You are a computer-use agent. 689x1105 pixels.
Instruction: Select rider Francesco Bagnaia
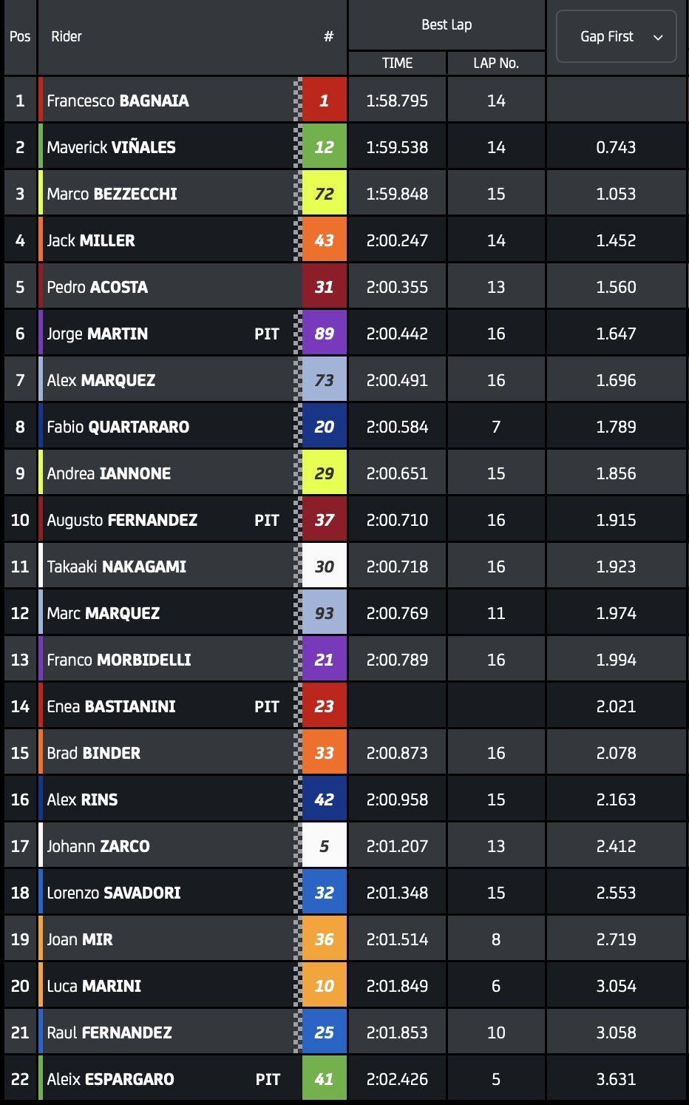click(118, 101)
